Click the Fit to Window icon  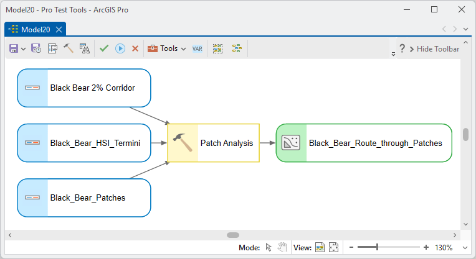333,247
